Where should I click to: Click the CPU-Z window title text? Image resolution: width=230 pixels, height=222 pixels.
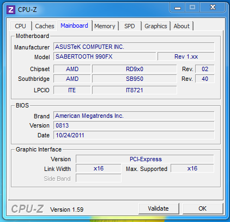[27, 10]
